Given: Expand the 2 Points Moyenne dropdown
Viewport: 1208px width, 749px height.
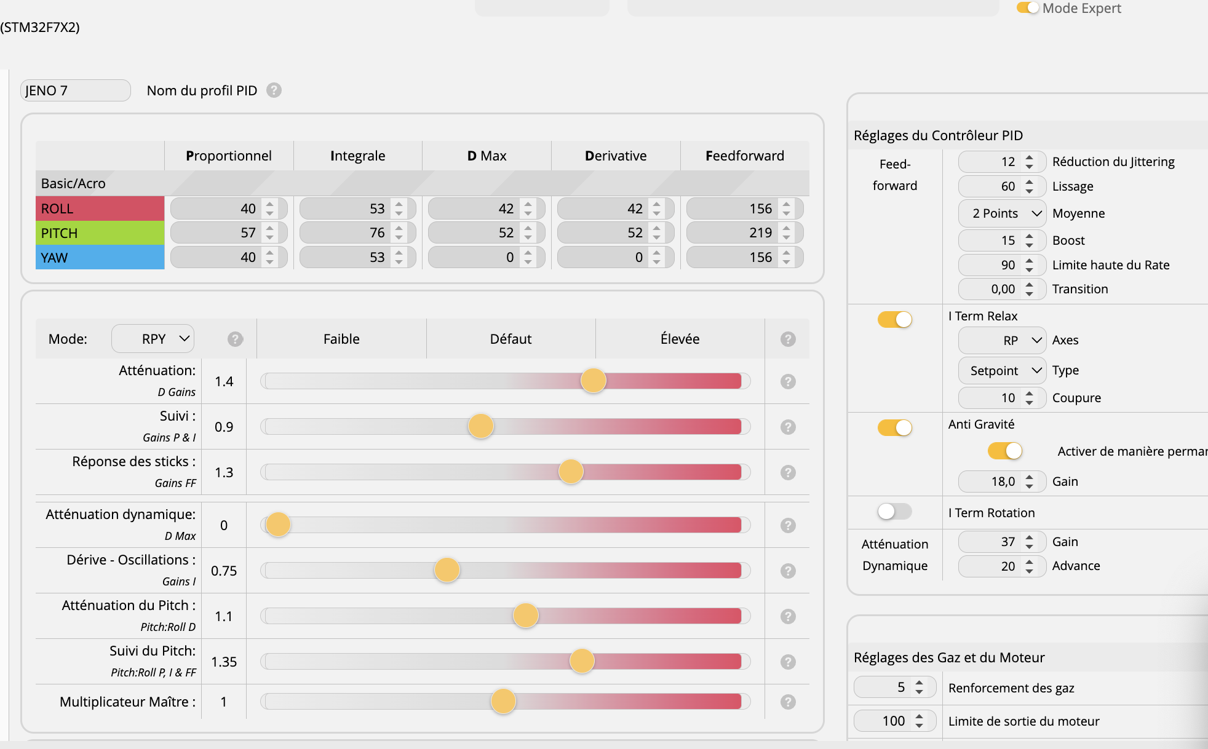Looking at the screenshot, I should [1002, 213].
